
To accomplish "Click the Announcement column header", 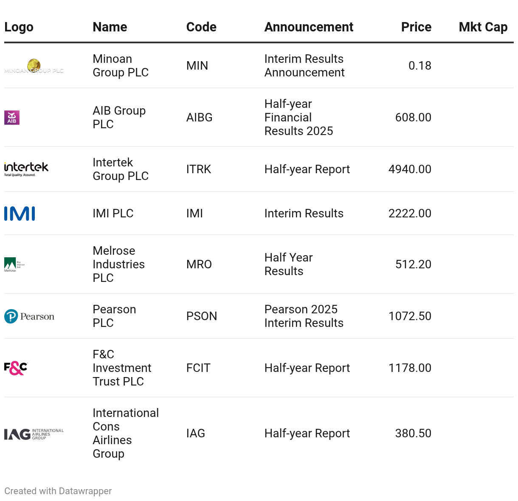I will click(x=309, y=27).
